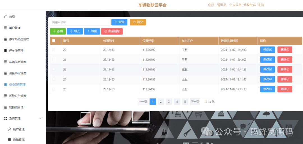303x144 pixels.
Task: Click the four-square icon beside 系统管理
Action: [x=6, y=118]
